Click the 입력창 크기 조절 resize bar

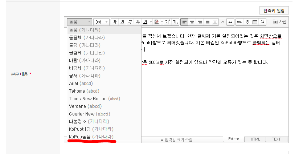tap(176, 140)
